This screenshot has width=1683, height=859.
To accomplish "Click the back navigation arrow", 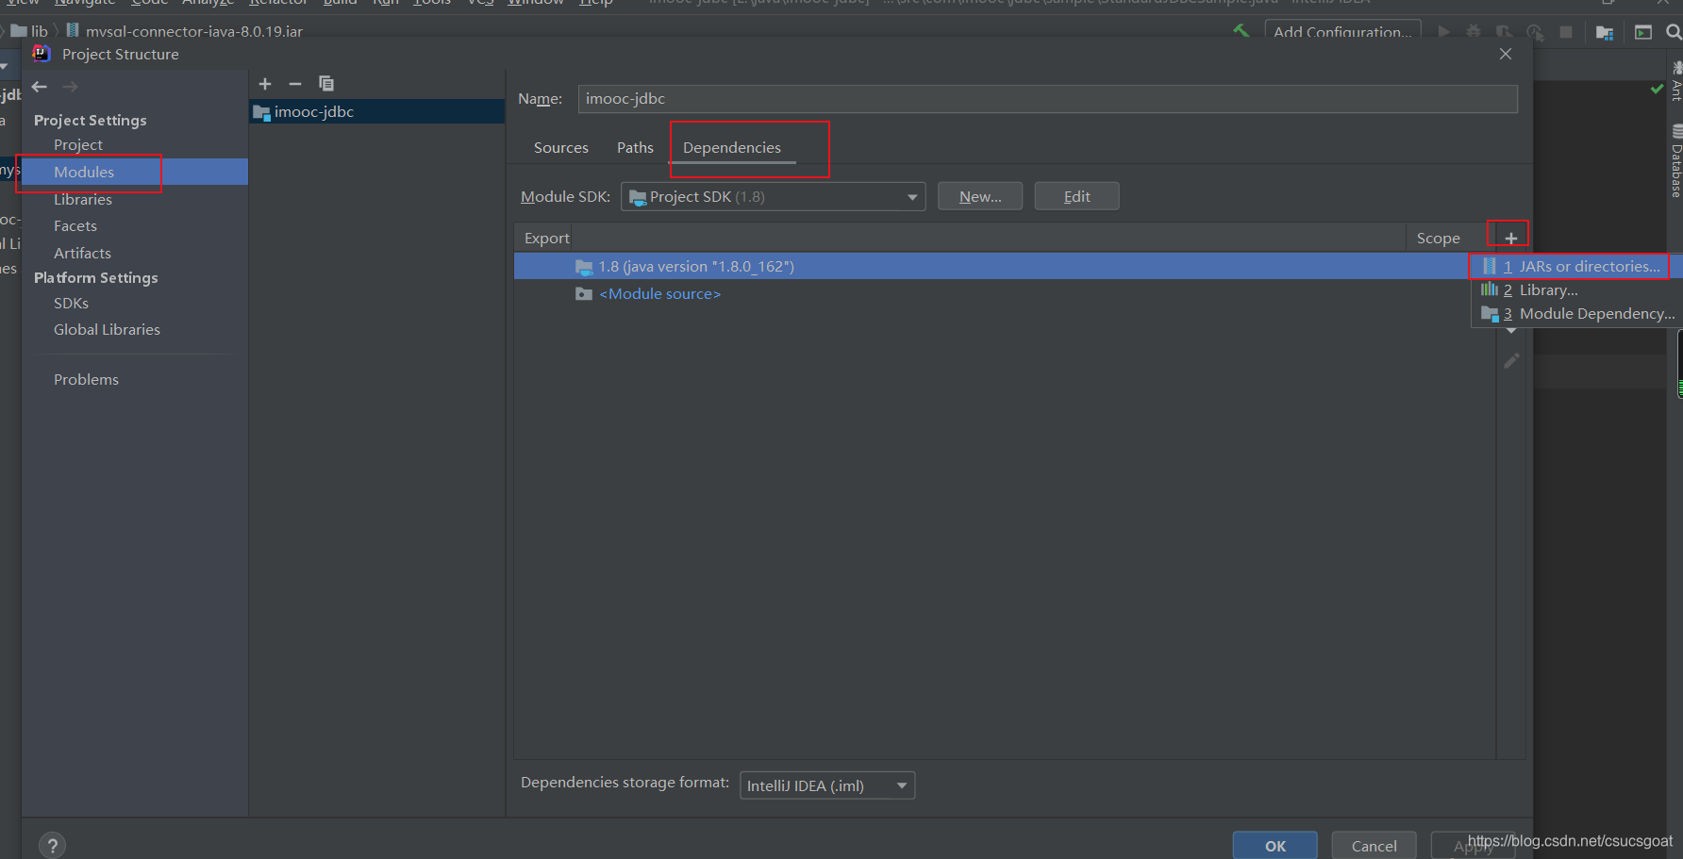I will tap(40, 87).
